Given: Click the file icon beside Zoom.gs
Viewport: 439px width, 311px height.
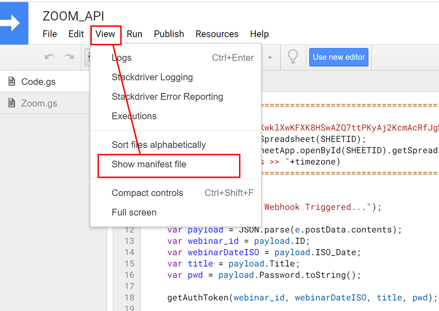Looking at the screenshot, I should click(x=11, y=103).
